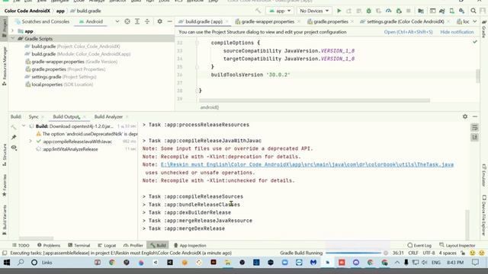Collapse the Gradle Scripts node

click(12, 39)
